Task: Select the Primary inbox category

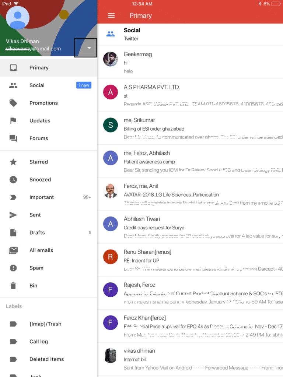Action: point(49,68)
